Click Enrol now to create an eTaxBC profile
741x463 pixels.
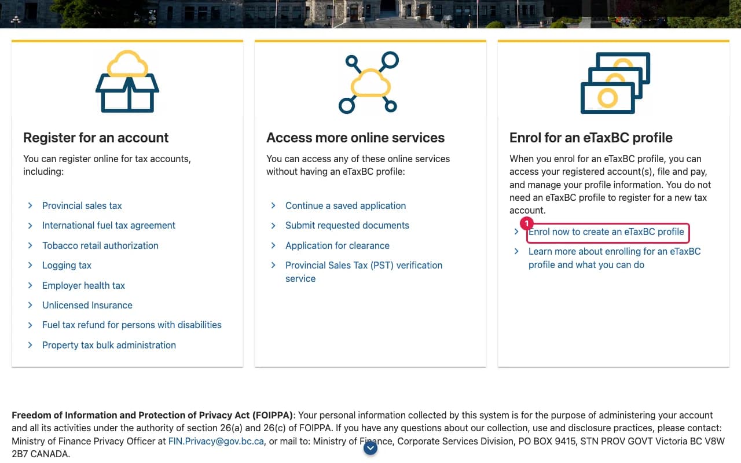click(606, 231)
